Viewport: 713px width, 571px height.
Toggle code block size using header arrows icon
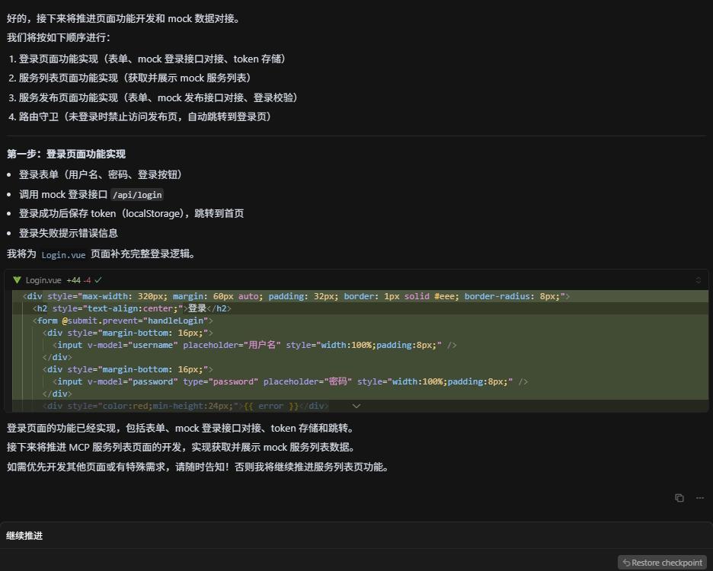pyautogui.click(x=698, y=280)
